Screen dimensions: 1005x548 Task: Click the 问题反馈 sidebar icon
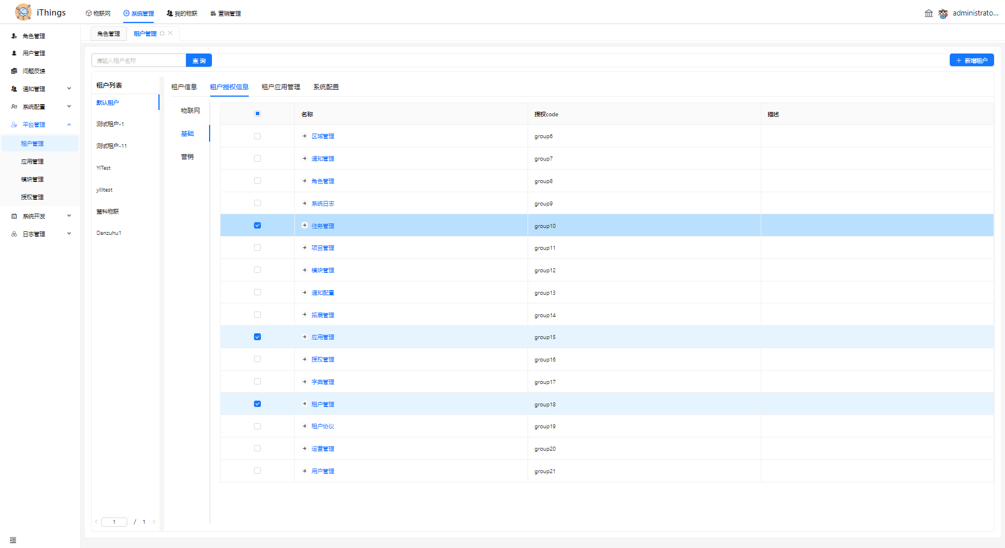pos(14,71)
